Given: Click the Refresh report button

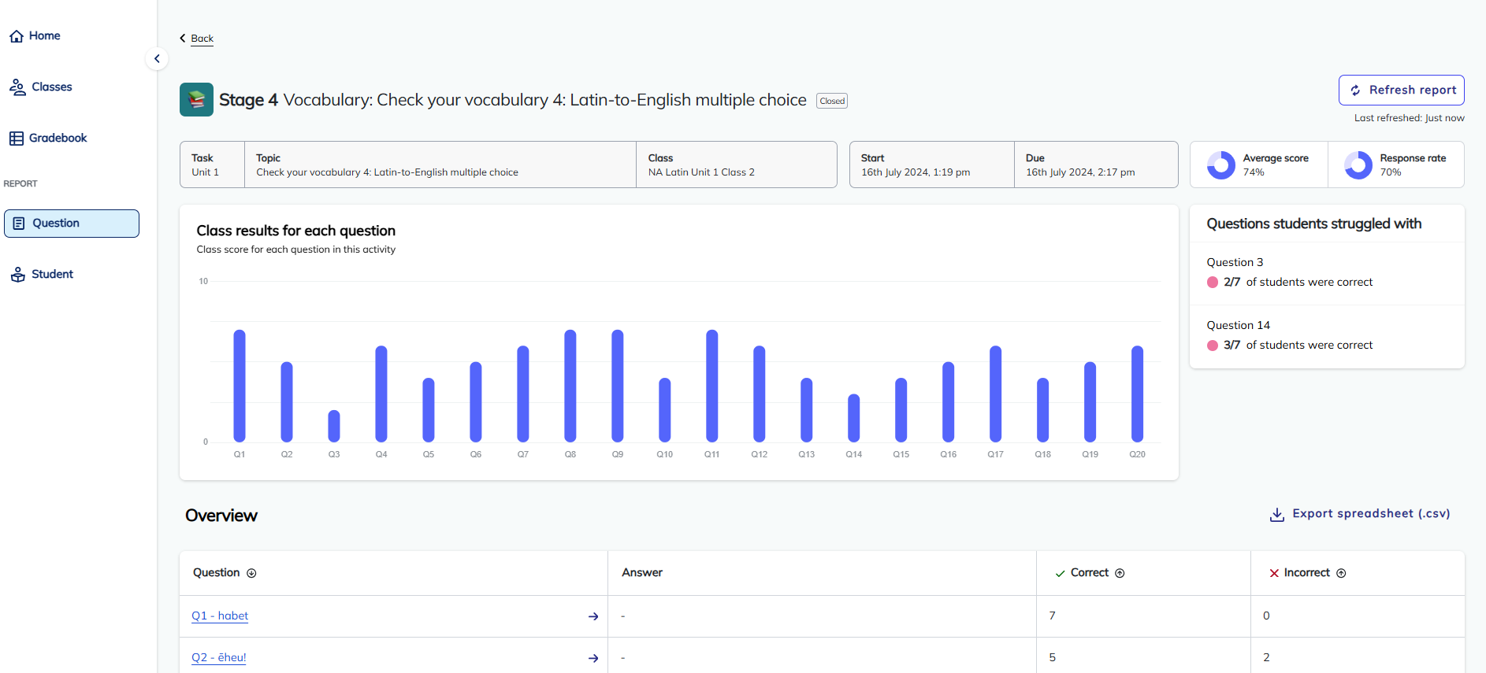Looking at the screenshot, I should (1402, 91).
